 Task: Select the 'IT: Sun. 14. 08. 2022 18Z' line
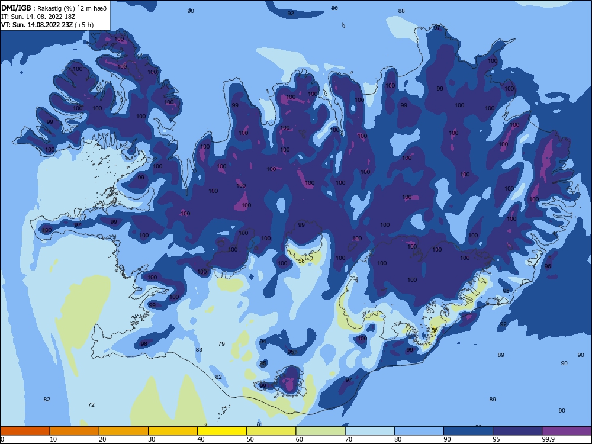(38, 17)
